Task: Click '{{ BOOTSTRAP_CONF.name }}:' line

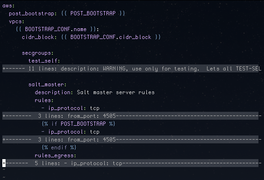Action: tap(57, 29)
